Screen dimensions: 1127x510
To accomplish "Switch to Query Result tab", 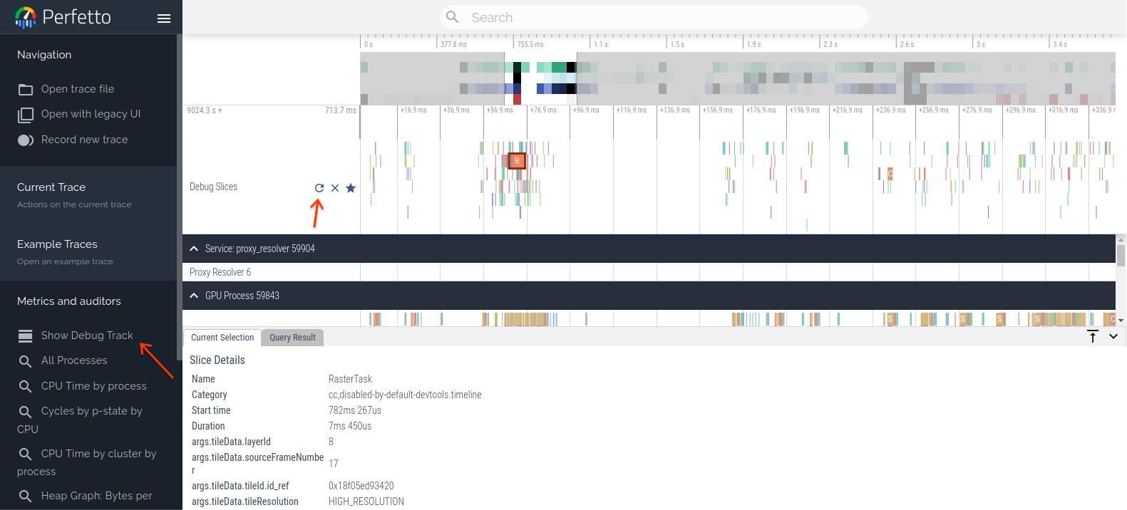I will pos(292,338).
